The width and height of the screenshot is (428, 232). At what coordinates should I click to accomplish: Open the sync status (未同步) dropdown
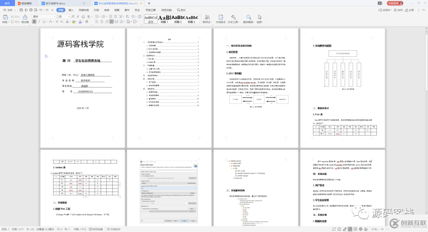pyautogui.click(x=385, y=10)
